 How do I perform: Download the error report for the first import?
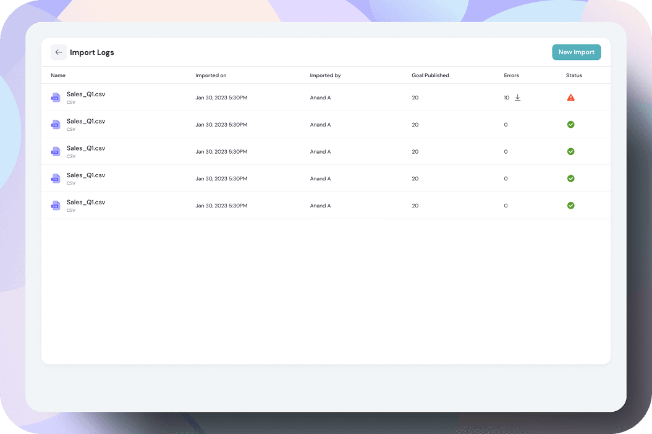pos(518,98)
